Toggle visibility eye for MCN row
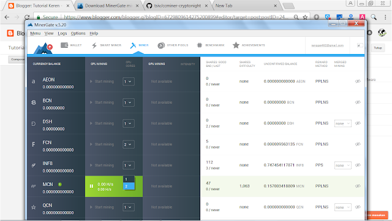392x221 pixels. (x=358, y=186)
